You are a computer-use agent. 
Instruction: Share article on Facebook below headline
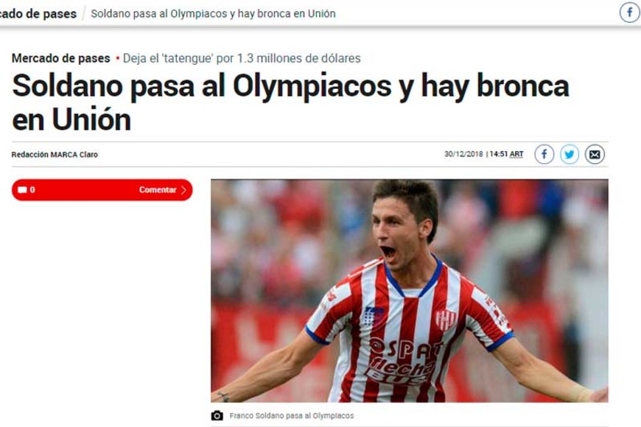[544, 155]
